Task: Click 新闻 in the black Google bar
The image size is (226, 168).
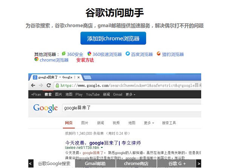Action: tap(106, 94)
